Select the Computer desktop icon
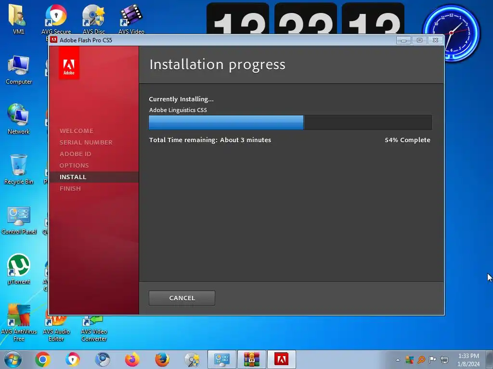This screenshot has height=369, width=493. coord(19,70)
